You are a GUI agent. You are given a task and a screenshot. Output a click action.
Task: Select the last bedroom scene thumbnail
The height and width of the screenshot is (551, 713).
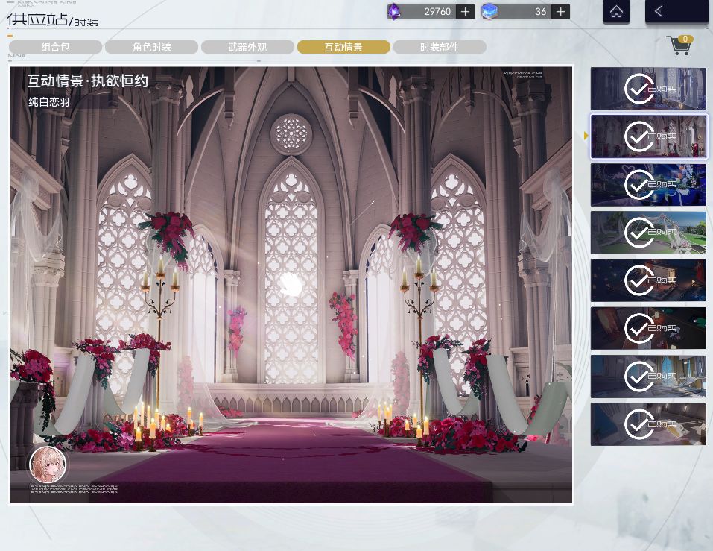[x=648, y=424]
